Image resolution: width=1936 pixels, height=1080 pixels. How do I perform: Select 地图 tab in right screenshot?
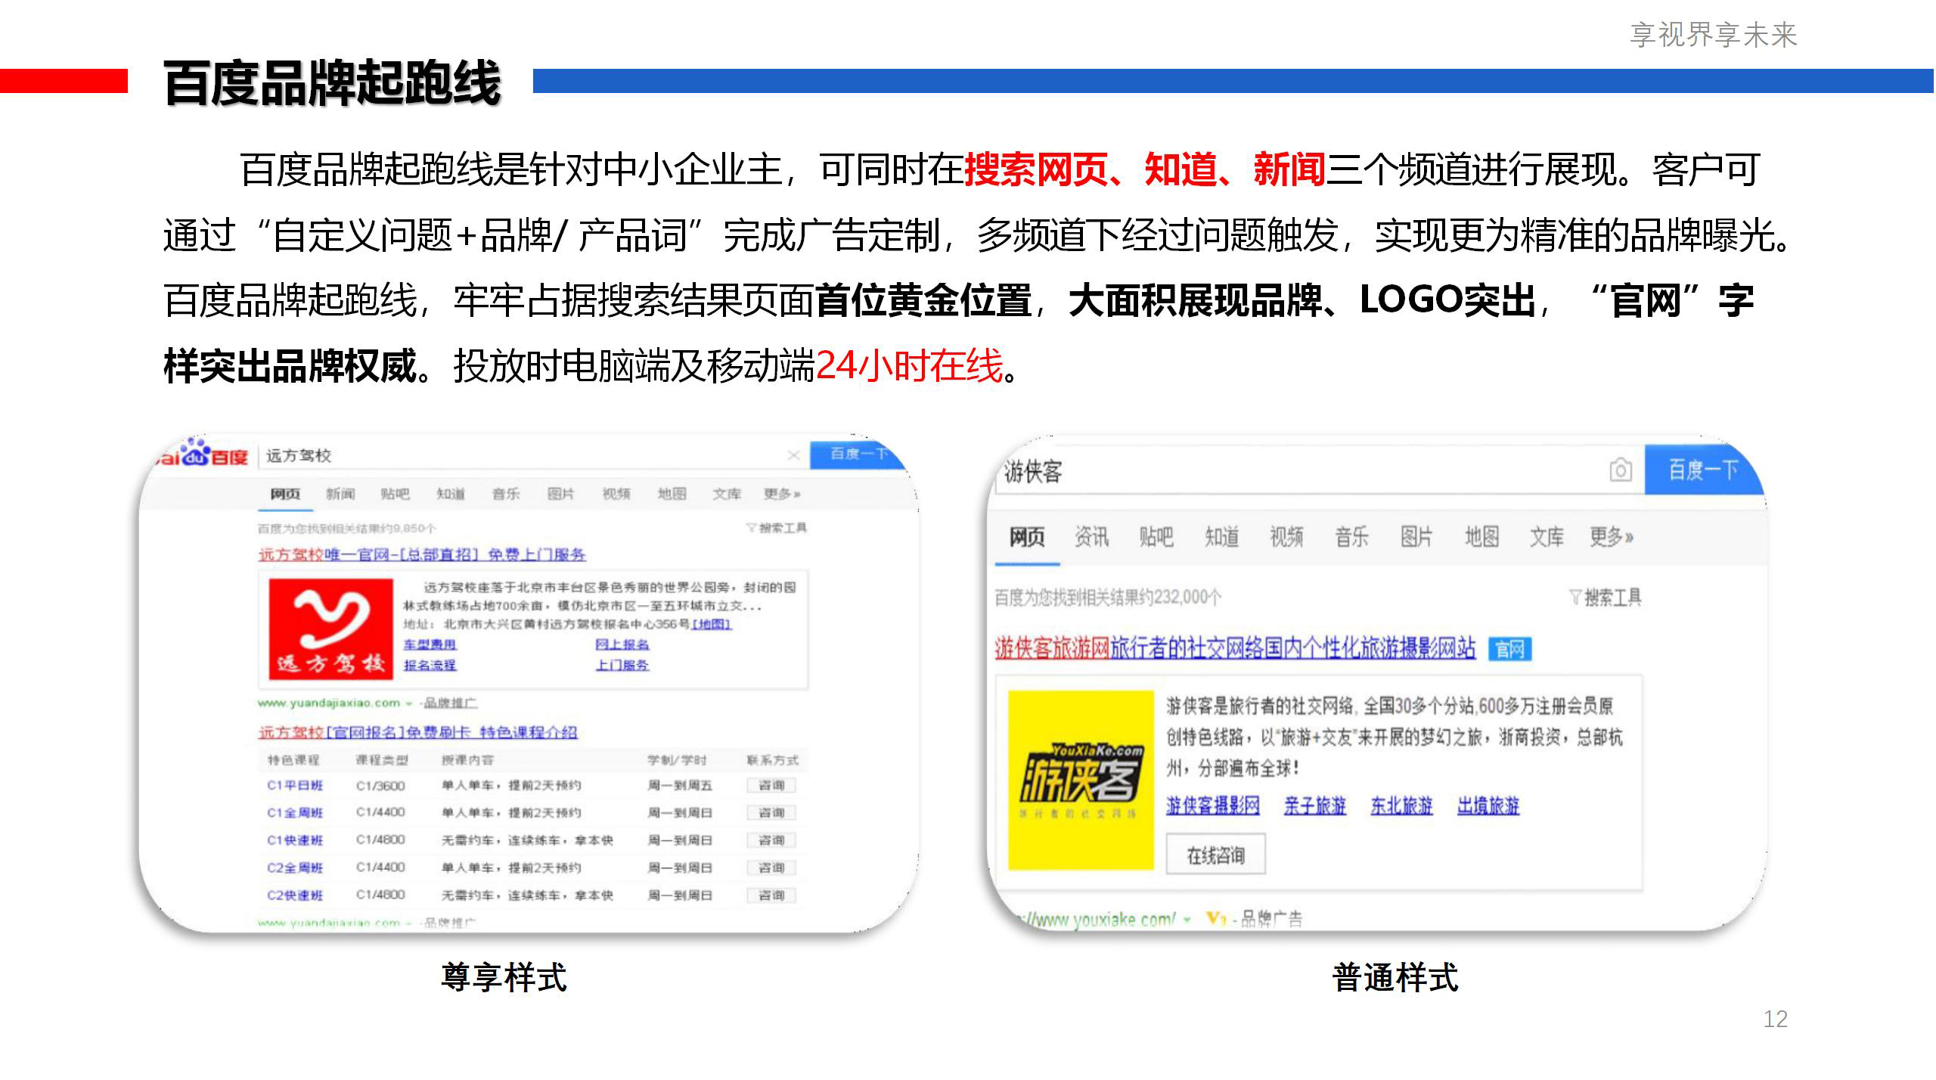1482,537
